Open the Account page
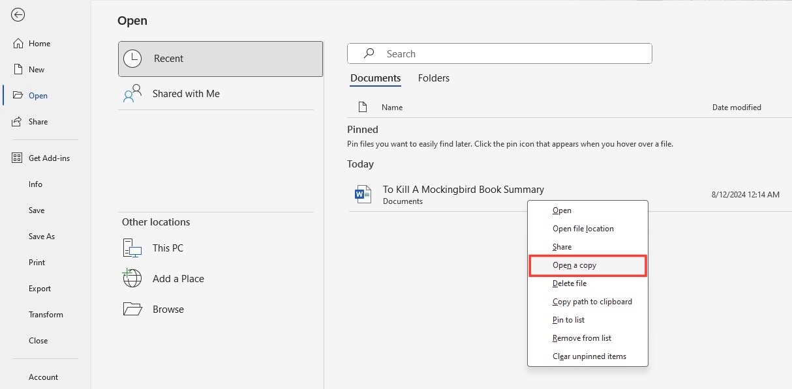 point(43,377)
